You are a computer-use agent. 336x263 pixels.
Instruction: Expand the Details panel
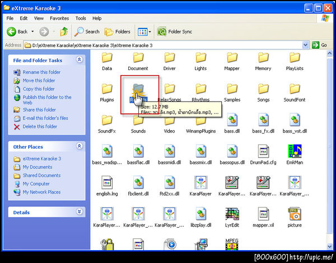80,211
